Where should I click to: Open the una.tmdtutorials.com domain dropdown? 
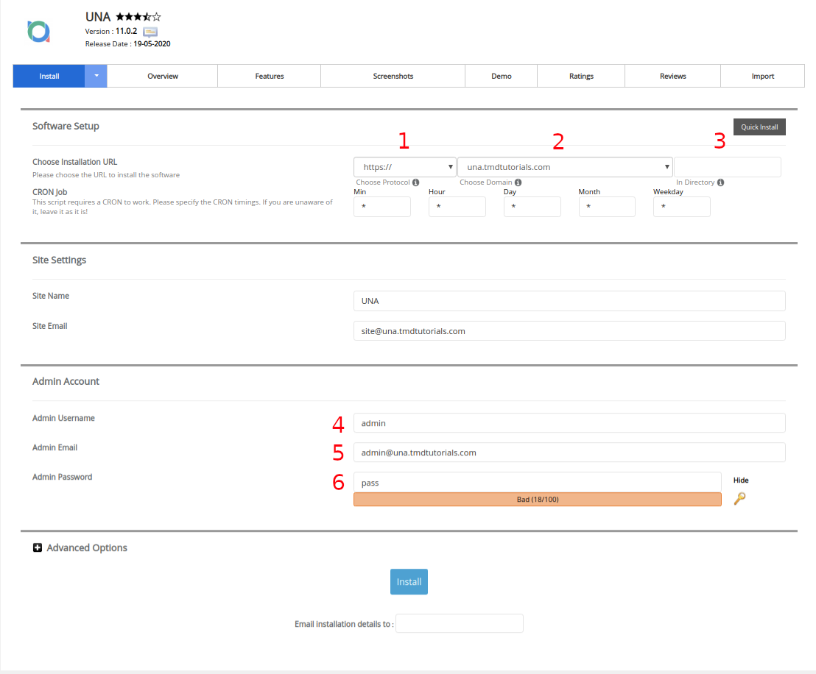(x=565, y=167)
